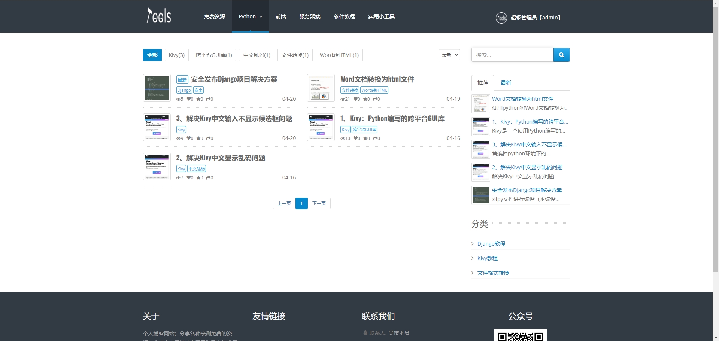Click heart icon on 安全发布Django项目解决方案 post

click(x=188, y=99)
